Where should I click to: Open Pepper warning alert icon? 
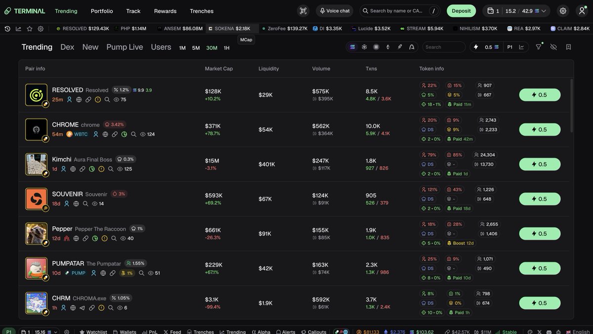coord(104,238)
